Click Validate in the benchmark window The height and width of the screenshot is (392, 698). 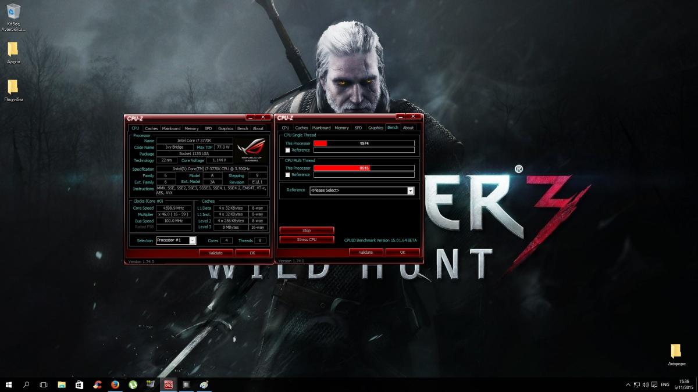click(366, 252)
